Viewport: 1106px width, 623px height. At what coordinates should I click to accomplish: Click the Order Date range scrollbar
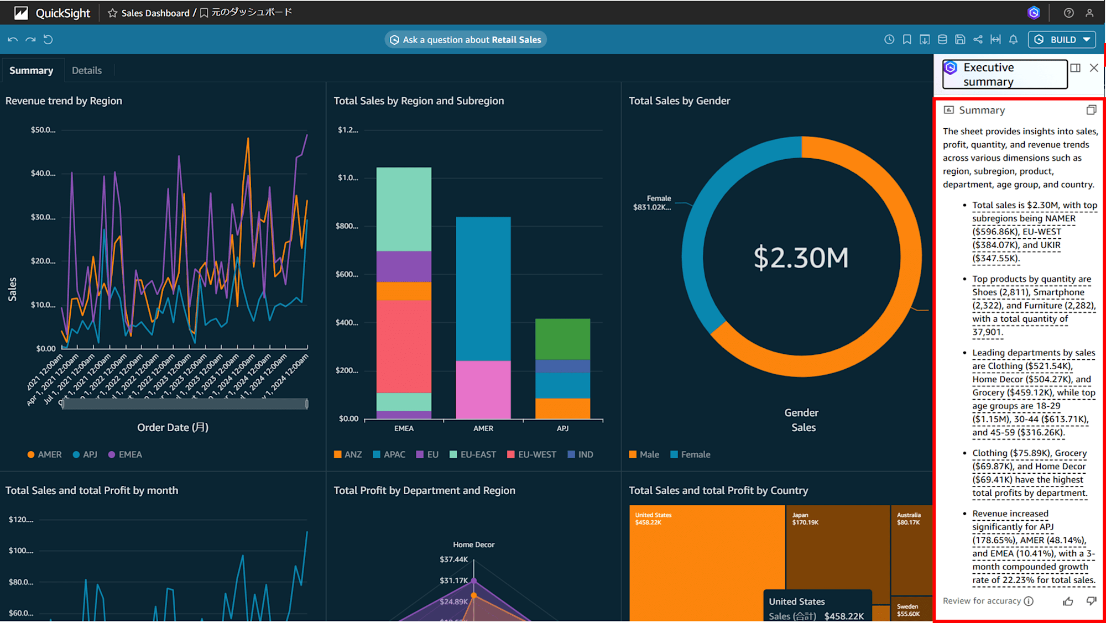coord(185,404)
